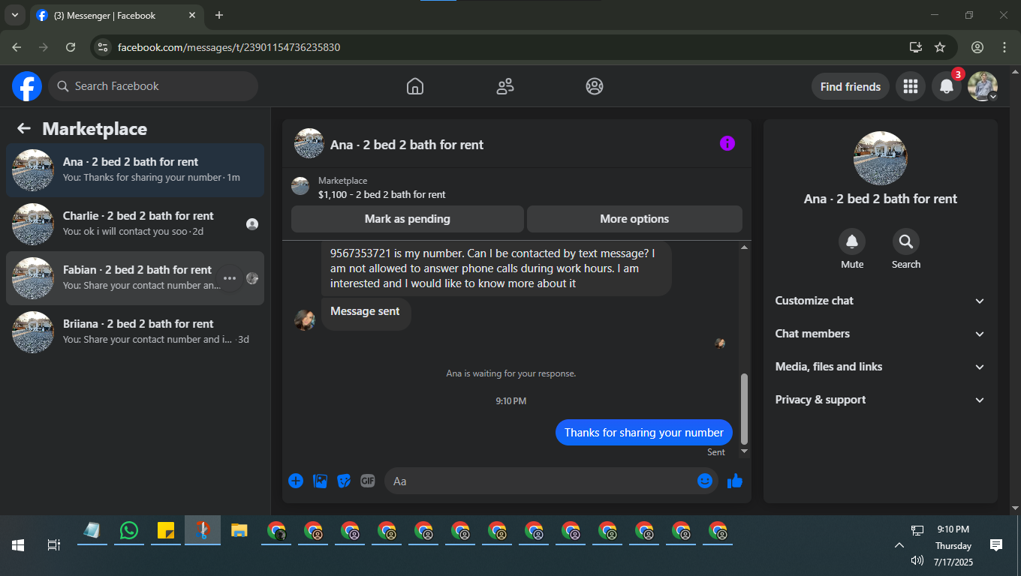The height and width of the screenshot is (576, 1021).
Task: Open the notifications bell with 3 badge
Action: (947, 86)
